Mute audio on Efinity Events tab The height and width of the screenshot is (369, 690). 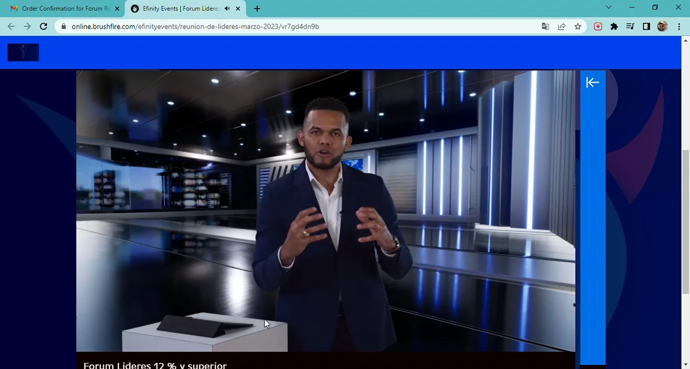point(227,9)
